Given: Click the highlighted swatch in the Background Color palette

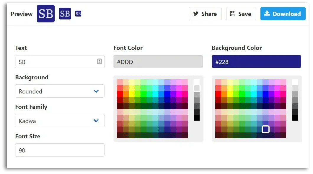Looking at the screenshot, I should click(x=265, y=129).
